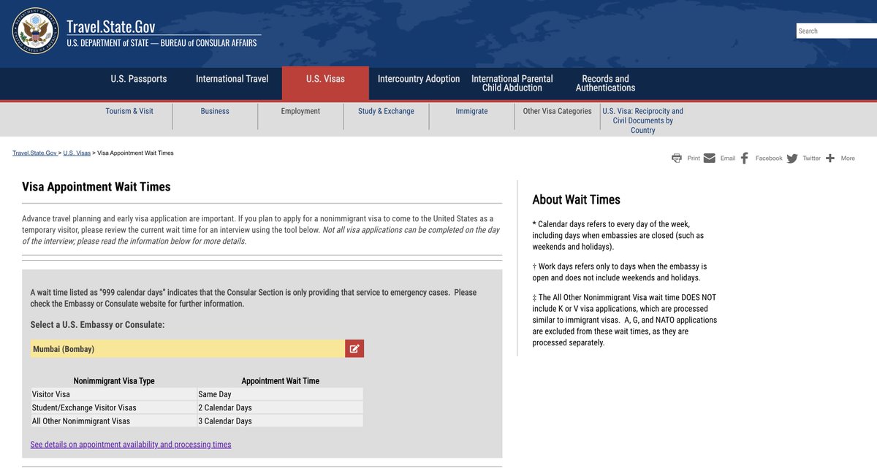877x468 pixels.
Task: Open Other Visa Categories
Action: (x=557, y=111)
